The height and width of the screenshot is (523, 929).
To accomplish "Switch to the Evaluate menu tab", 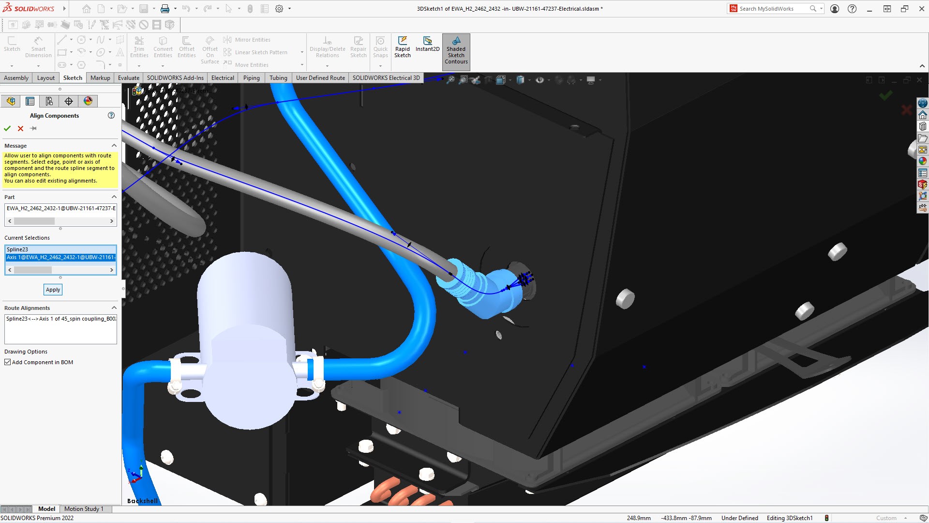I will 128,78.
